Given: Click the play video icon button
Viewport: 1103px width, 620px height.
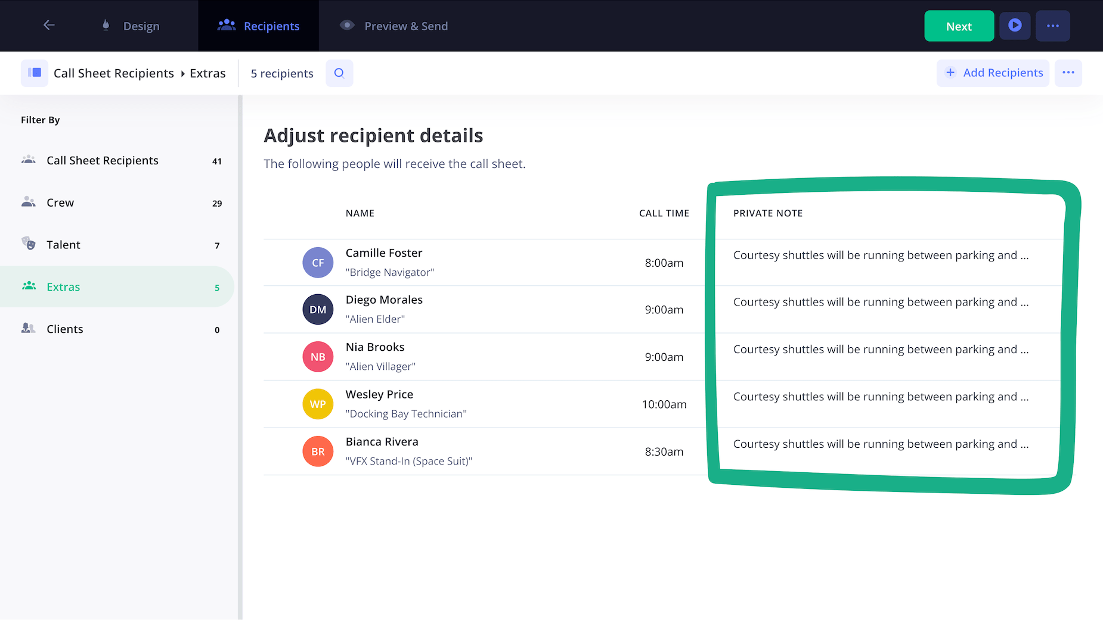Looking at the screenshot, I should coord(1015,26).
